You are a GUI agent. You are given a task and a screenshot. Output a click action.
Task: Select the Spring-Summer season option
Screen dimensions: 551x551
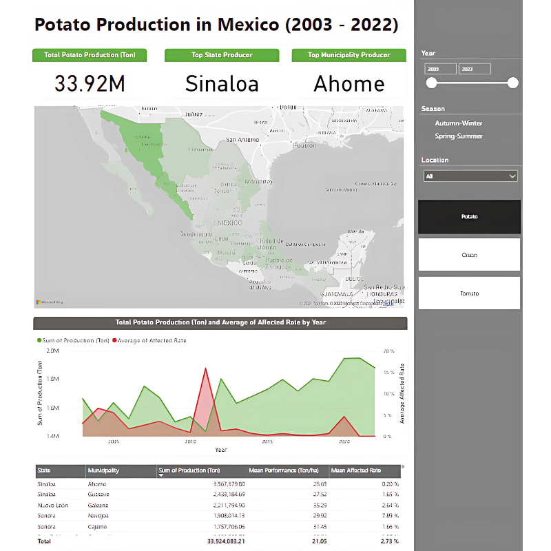point(458,136)
